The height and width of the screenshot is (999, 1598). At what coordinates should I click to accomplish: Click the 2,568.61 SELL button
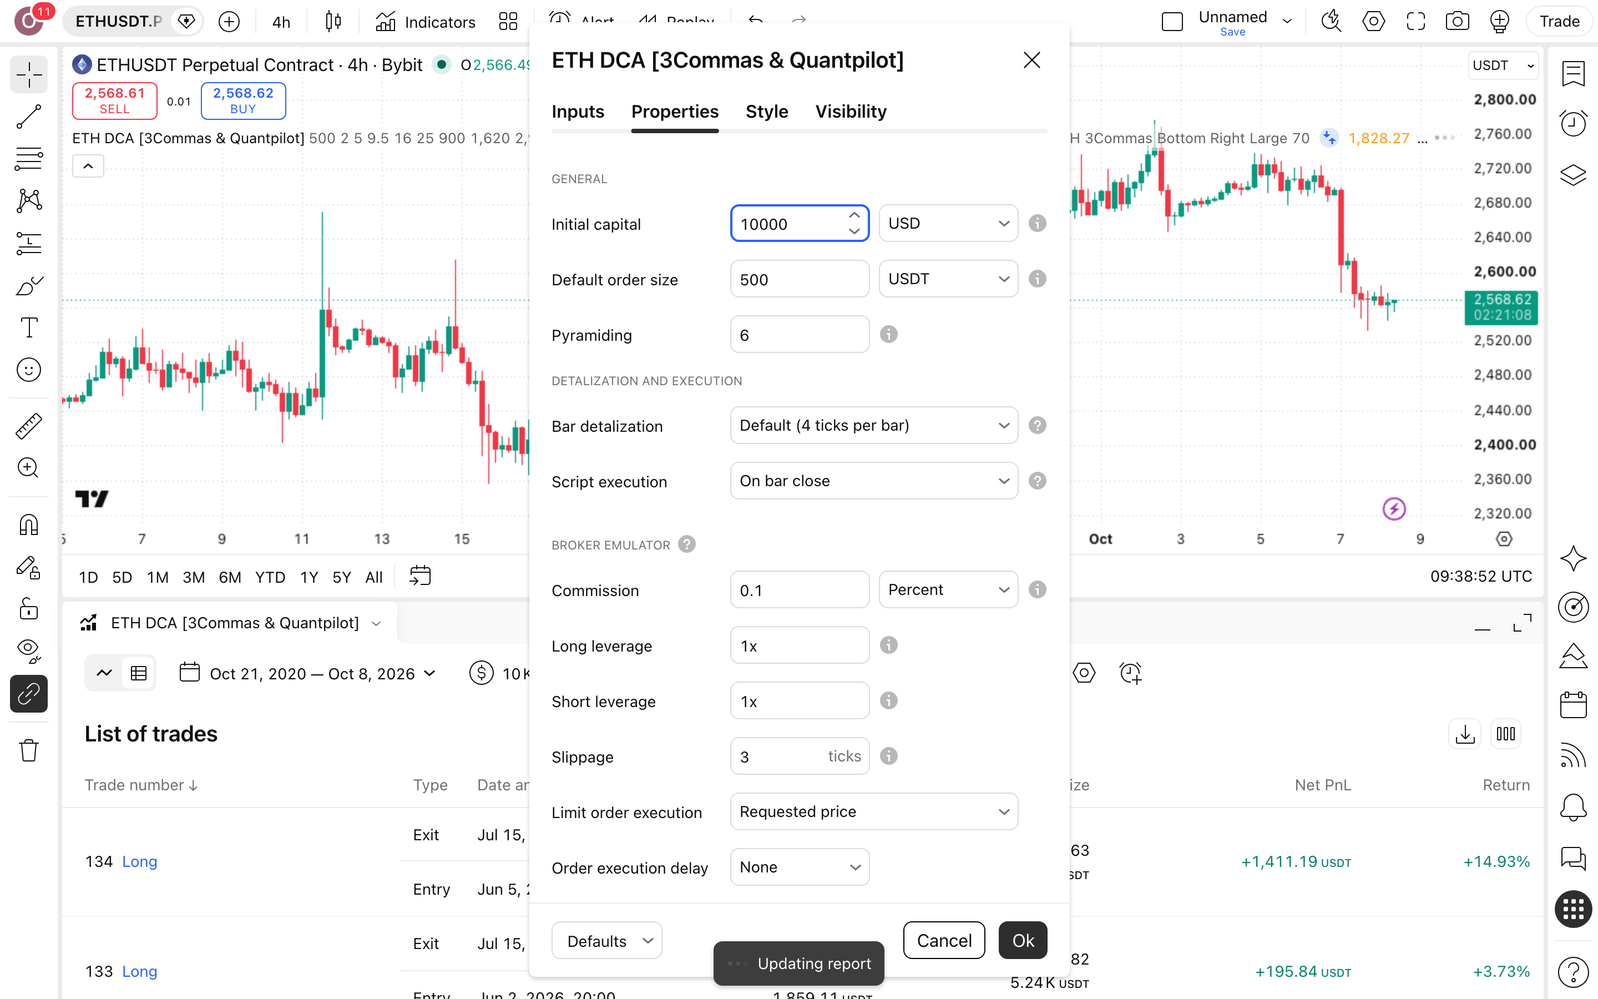click(114, 100)
